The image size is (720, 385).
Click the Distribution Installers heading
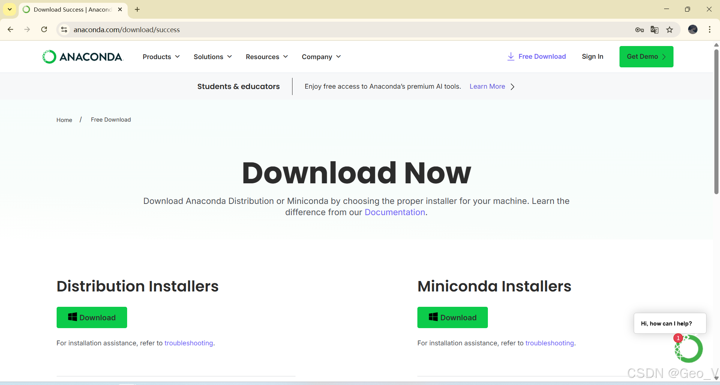point(138,286)
